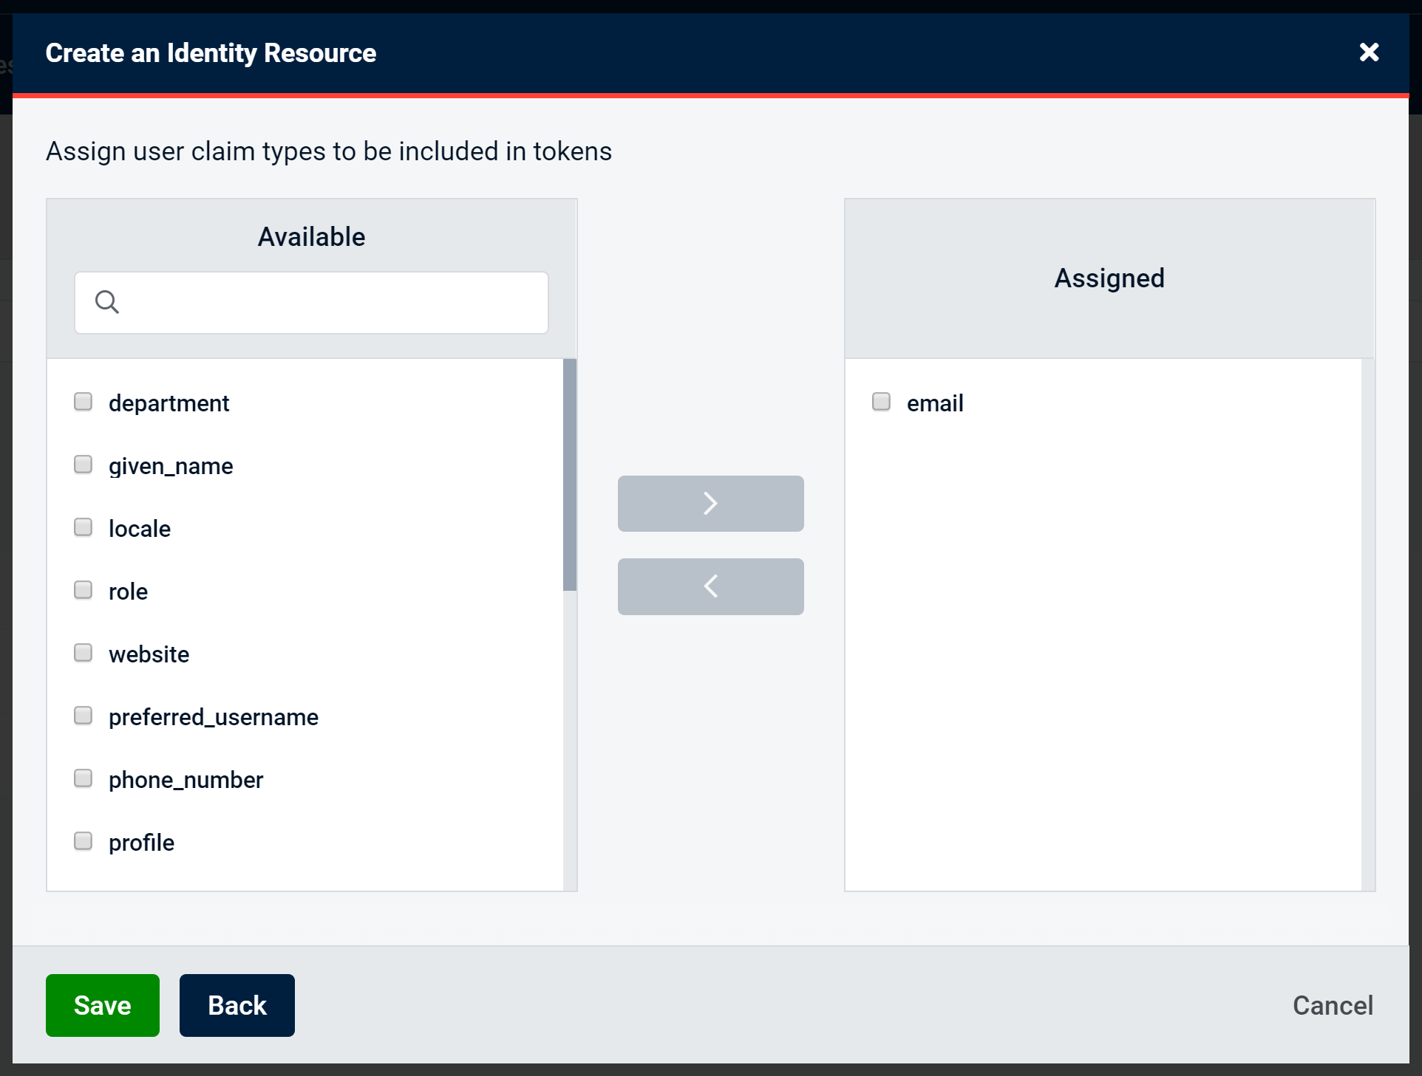The width and height of the screenshot is (1422, 1076).
Task: Click the right arrow to assign claims
Action: [710, 503]
